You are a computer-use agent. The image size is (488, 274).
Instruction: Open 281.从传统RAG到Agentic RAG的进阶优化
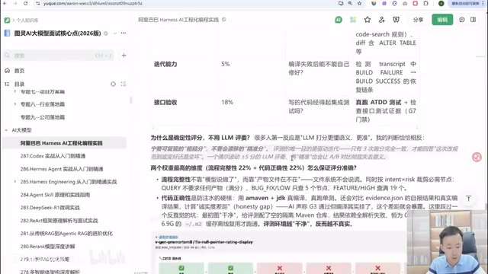(x=66, y=234)
